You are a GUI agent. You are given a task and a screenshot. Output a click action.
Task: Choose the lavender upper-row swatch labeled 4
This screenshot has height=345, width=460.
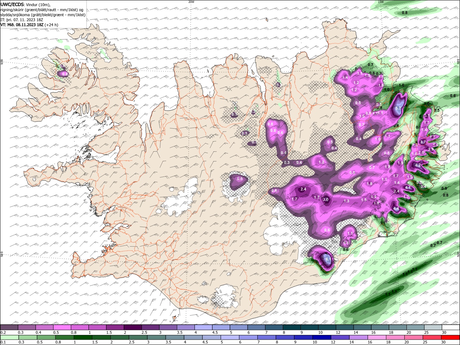click(203, 327)
